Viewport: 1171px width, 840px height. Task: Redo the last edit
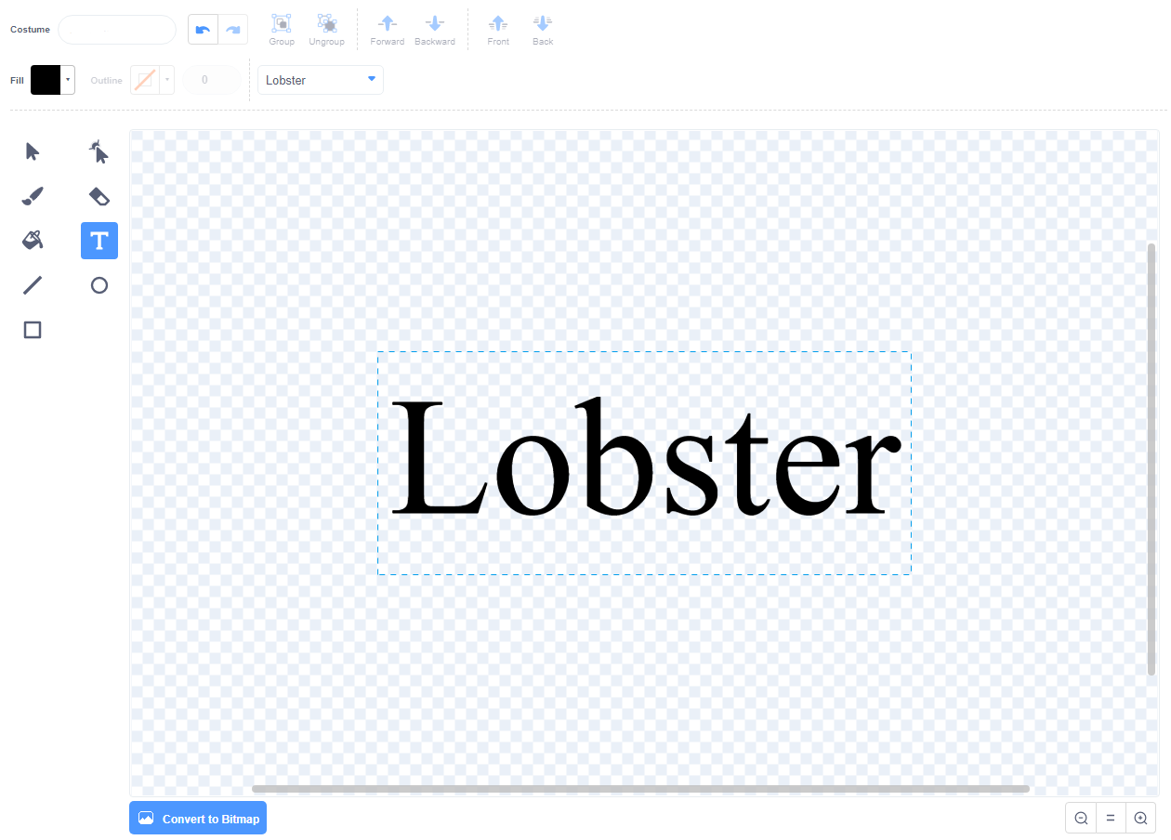point(233,29)
